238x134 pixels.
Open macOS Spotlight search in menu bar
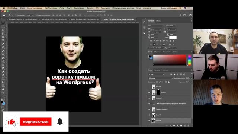(180, 8)
